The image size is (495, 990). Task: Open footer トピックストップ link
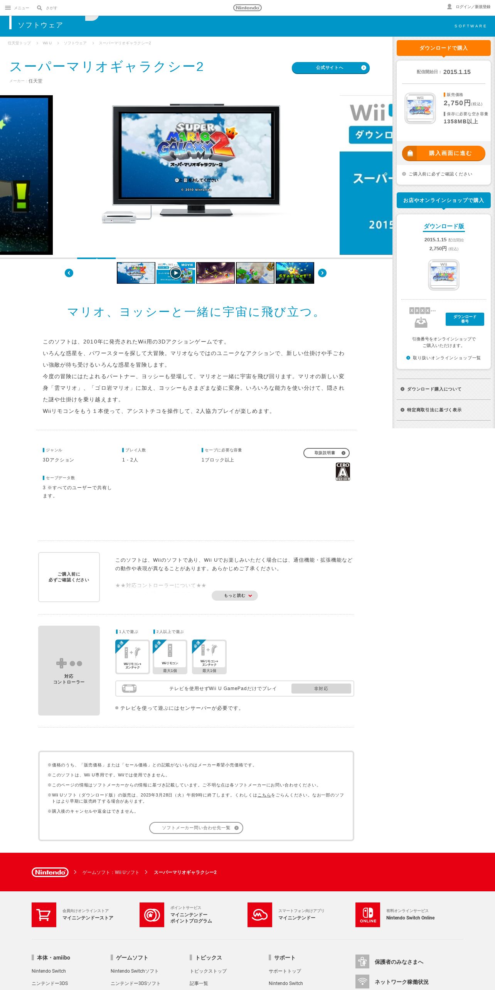[208, 971]
